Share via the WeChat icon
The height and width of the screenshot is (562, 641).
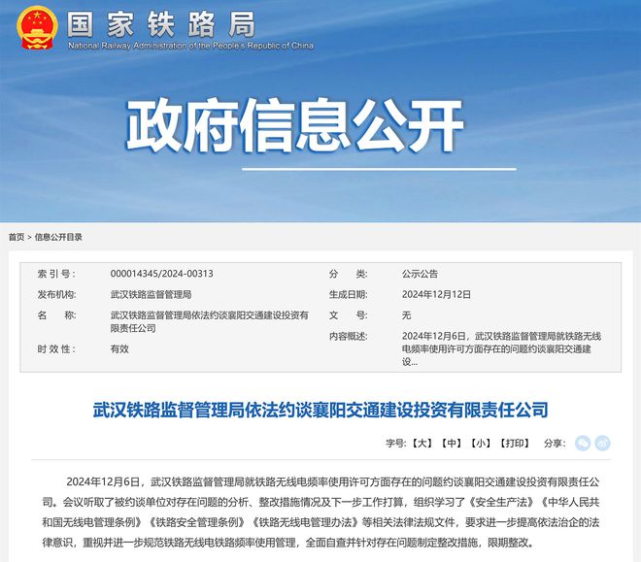point(583,444)
